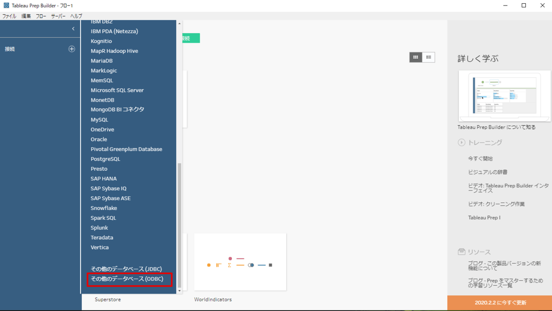Open クリーニング作業 video link

point(496,204)
